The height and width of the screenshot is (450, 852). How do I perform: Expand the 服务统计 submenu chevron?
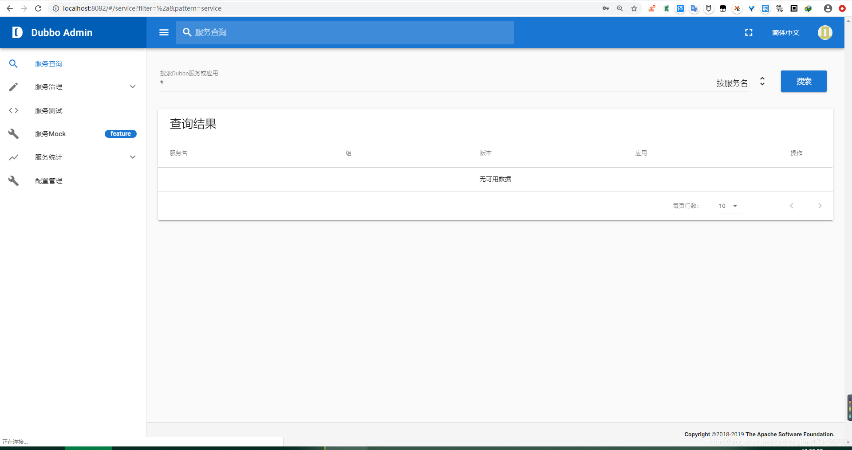pos(133,157)
